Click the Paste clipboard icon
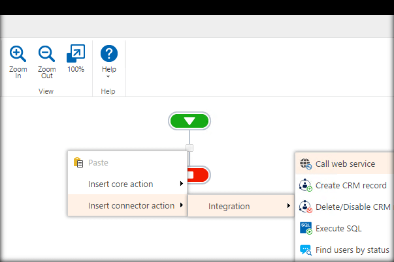The height and width of the screenshot is (262, 394). click(78, 162)
